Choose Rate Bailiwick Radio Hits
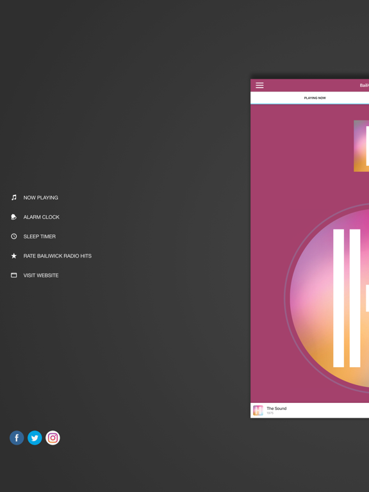 click(58, 256)
